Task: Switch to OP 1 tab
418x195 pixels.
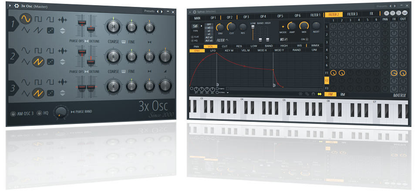Action: (213, 18)
